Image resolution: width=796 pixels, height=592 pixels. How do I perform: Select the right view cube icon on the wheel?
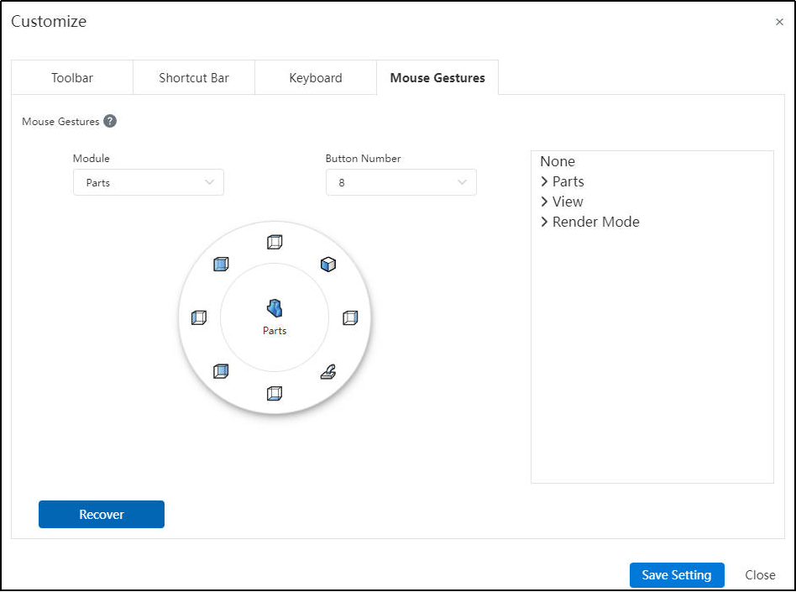point(350,317)
